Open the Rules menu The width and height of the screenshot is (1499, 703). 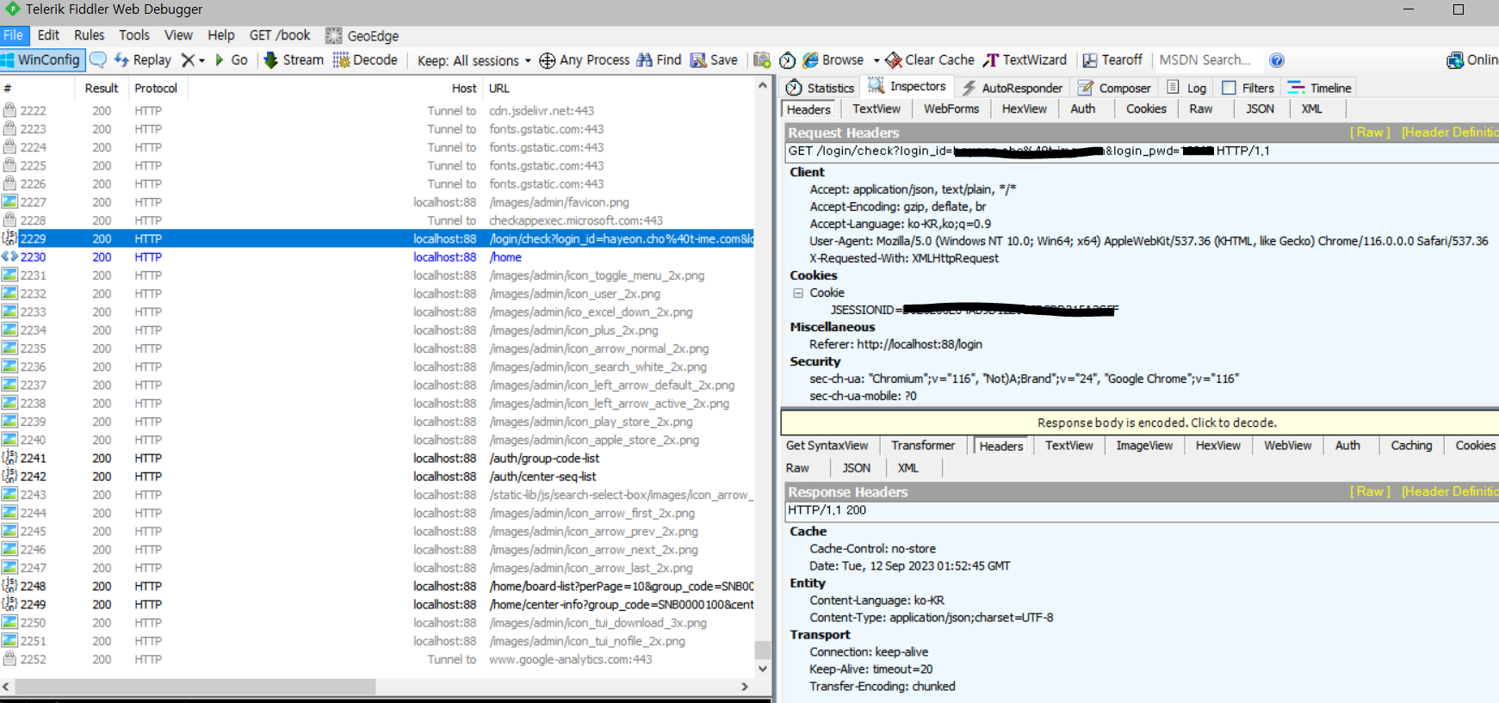coord(89,35)
